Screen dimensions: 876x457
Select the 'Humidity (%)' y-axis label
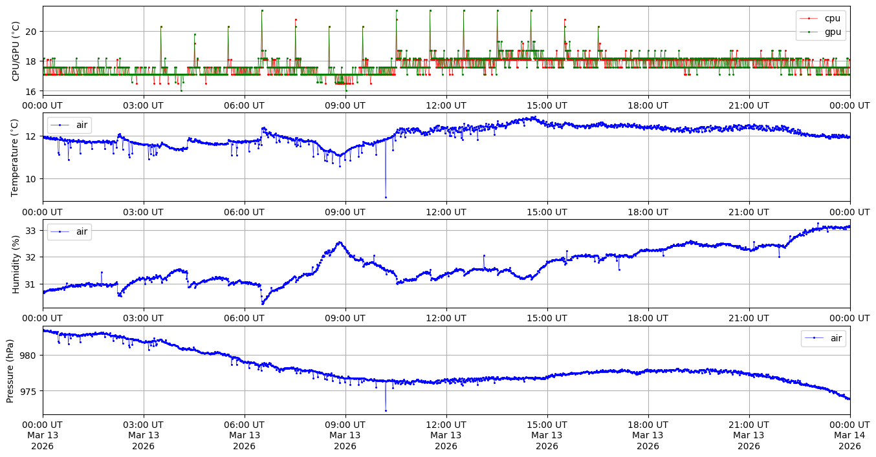(16, 264)
